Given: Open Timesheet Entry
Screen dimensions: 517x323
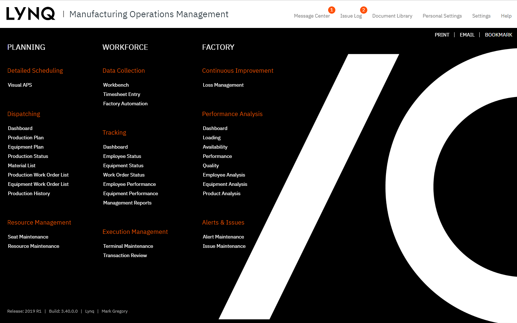Looking at the screenshot, I should (122, 94).
